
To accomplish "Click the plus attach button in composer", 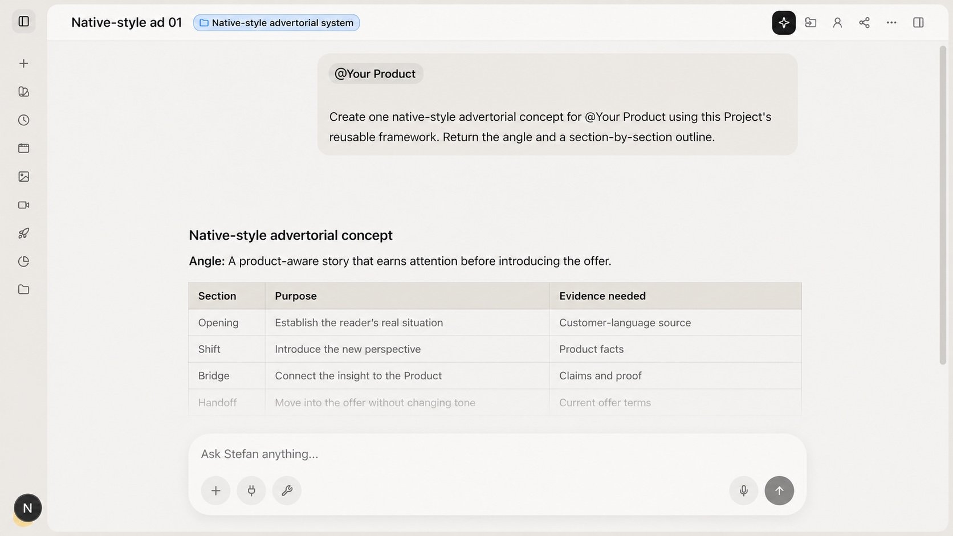I will point(215,490).
